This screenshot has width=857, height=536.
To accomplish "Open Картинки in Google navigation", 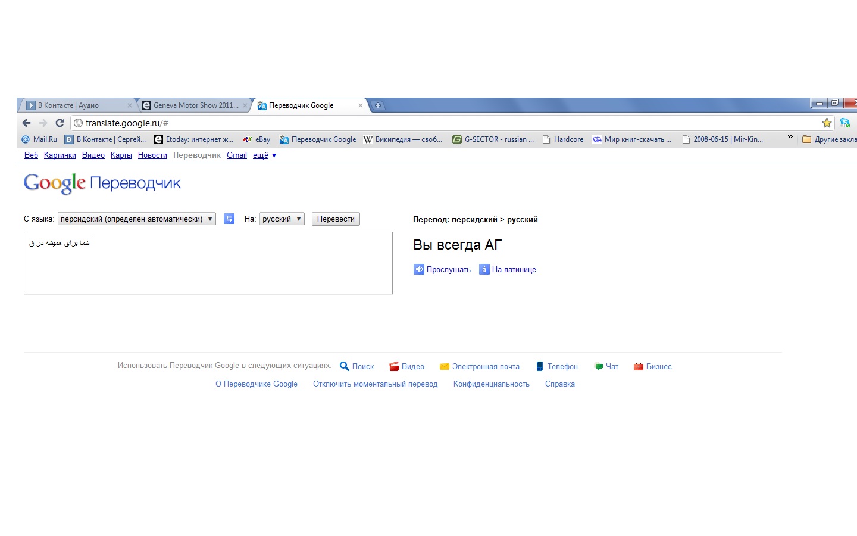I will [x=60, y=155].
